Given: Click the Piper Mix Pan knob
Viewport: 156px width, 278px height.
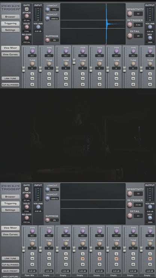Looking at the screenshot, I should (x=32, y=231).
